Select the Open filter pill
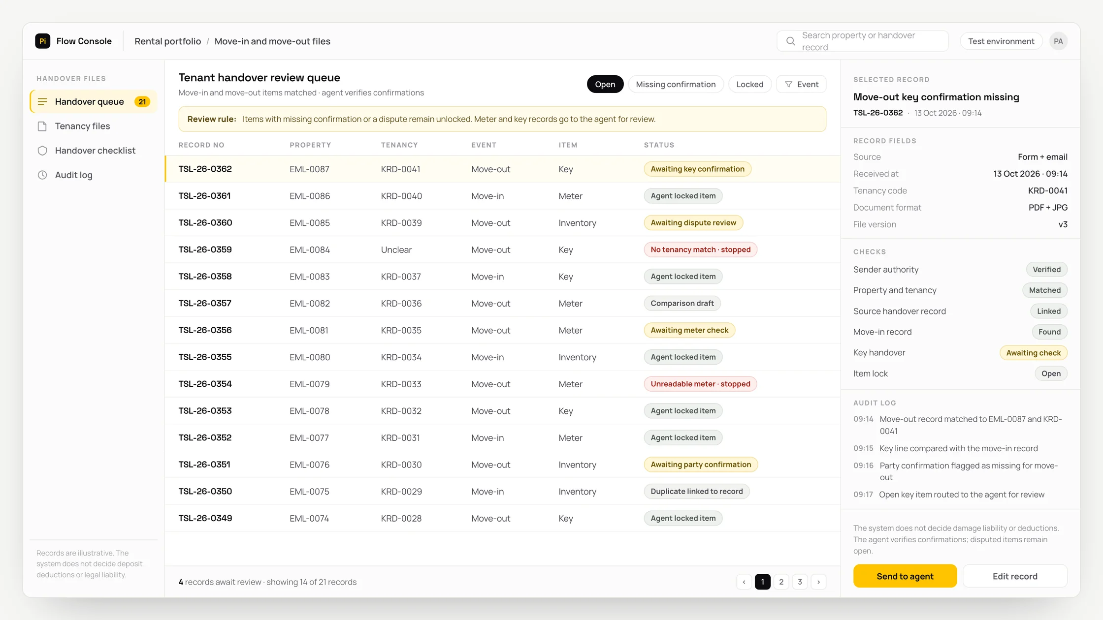 click(x=605, y=84)
